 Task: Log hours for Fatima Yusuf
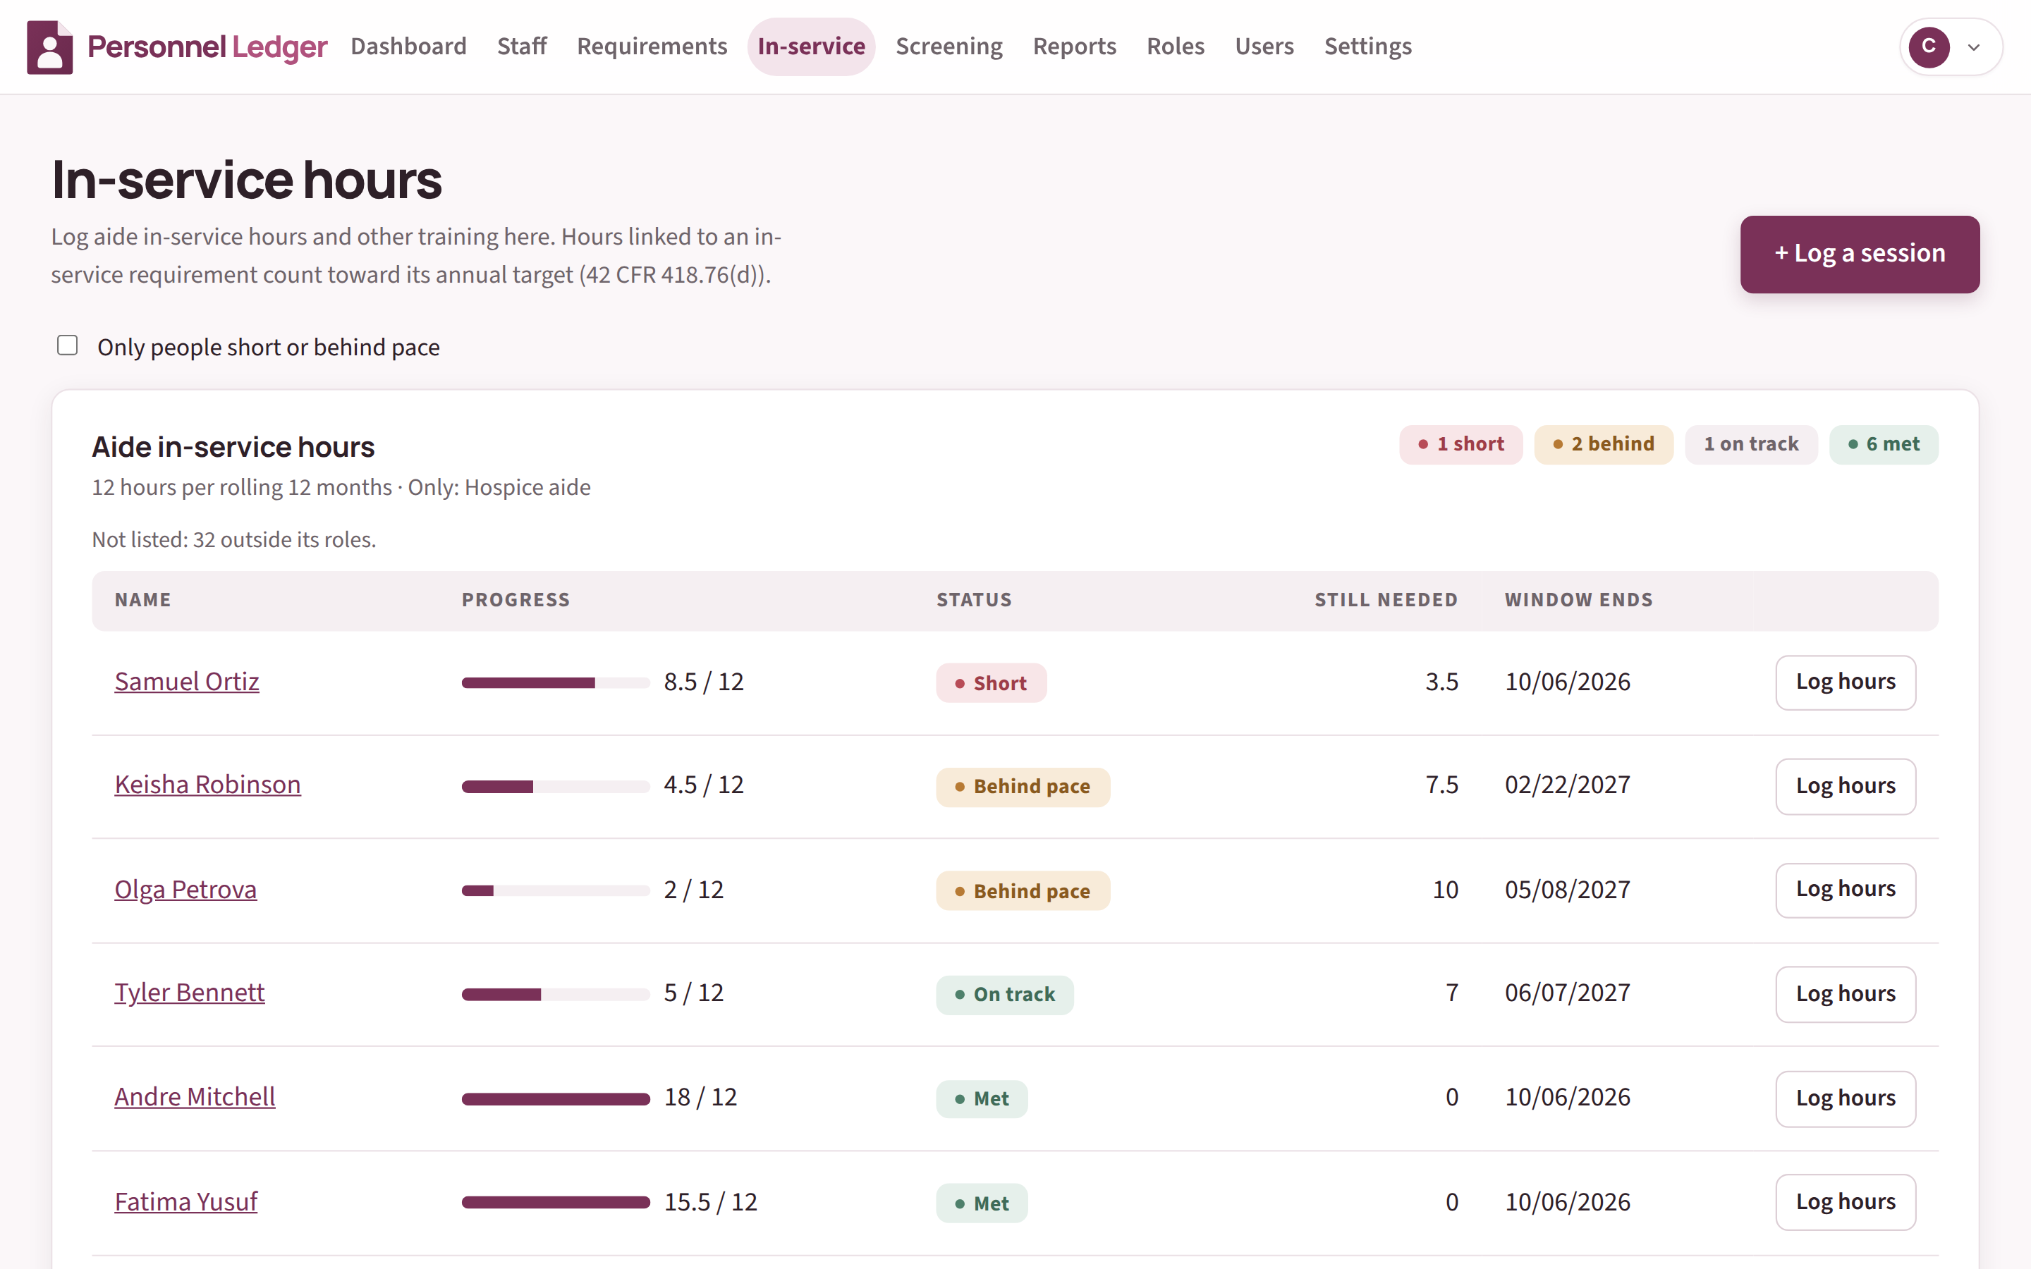1845,1202
